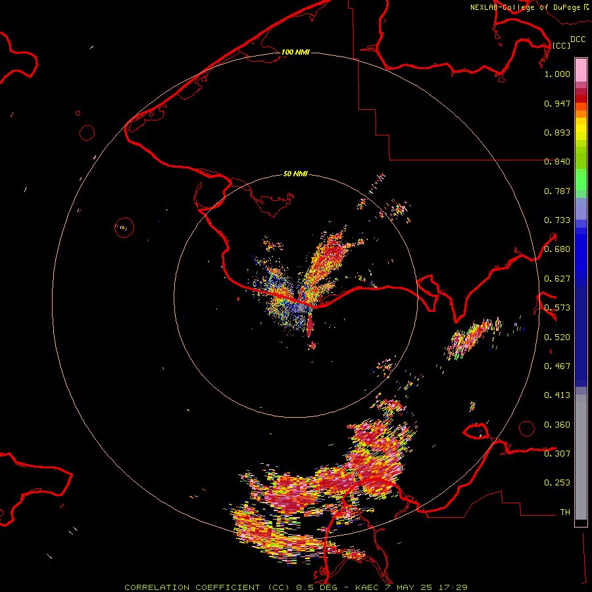This screenshot has height=592, width=592.
Task: Select the 1.000 scale value
Action: click(x=557, y=74)
